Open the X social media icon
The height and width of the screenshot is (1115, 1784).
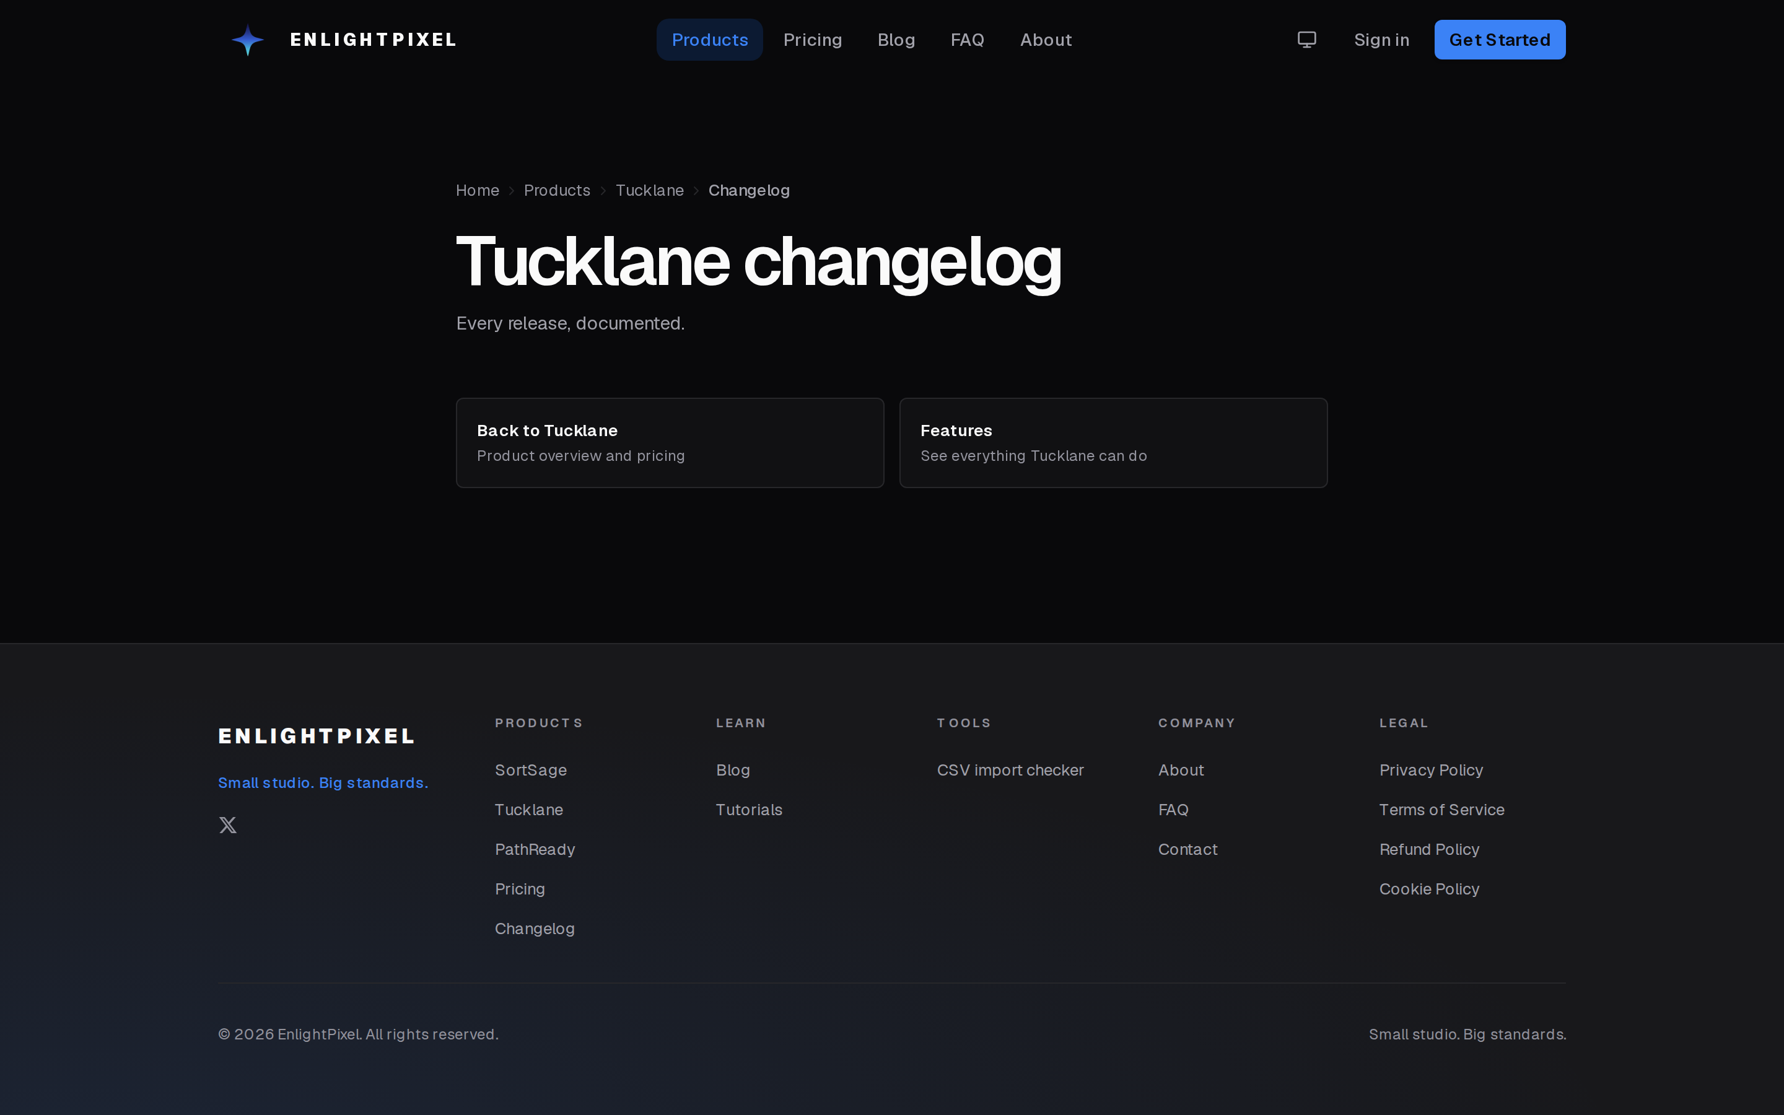(228, 824)
